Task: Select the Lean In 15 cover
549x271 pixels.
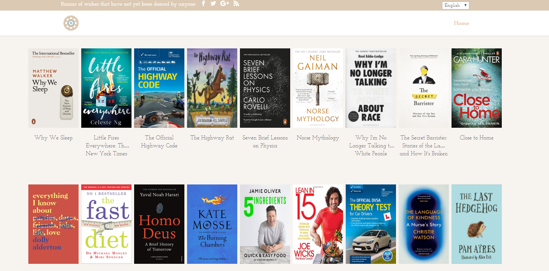Action: click(318, 224)
